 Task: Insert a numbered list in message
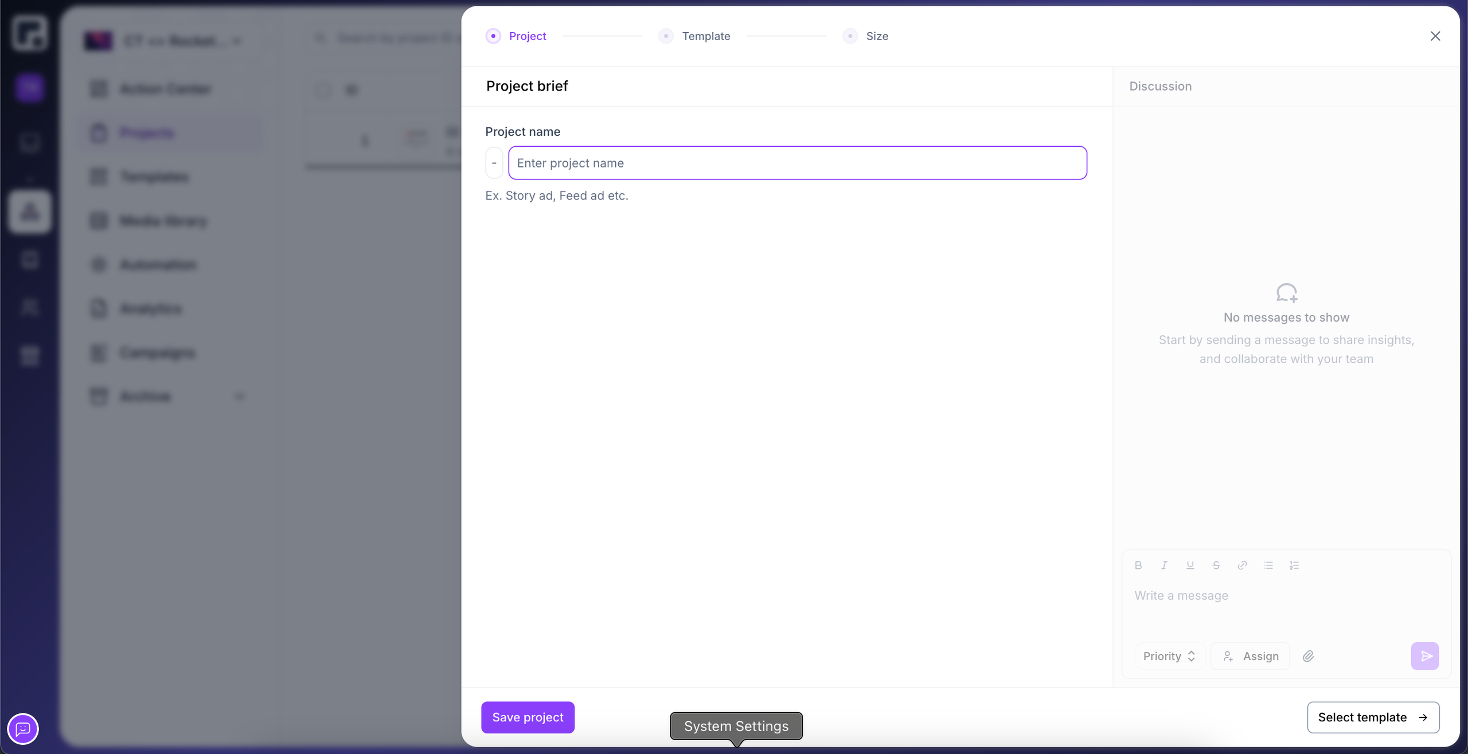[1294, 565]
